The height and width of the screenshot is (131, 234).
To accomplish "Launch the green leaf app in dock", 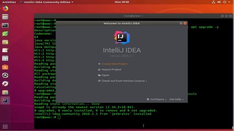I will 5,34.
